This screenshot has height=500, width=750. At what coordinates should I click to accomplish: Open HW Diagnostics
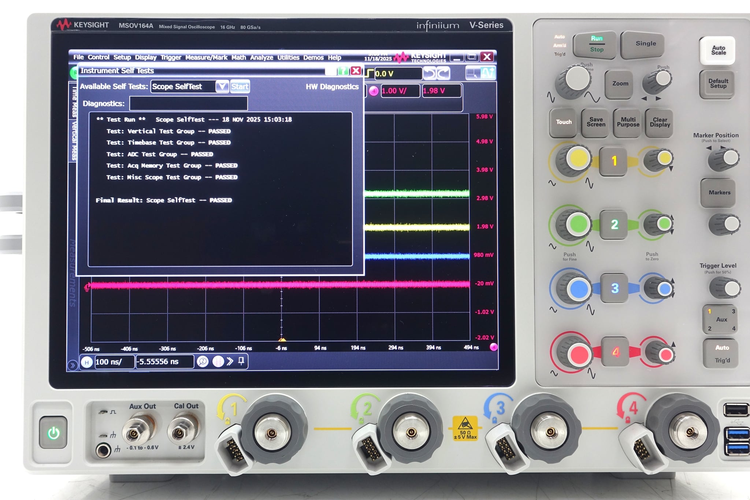pyautogui.click(x=332, y=87)
